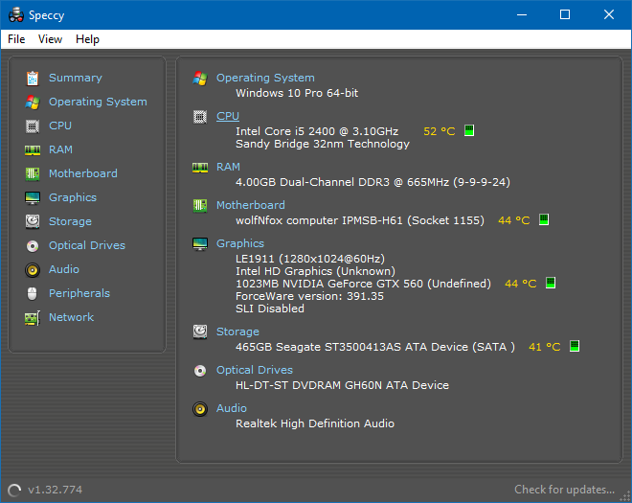Click the Optical Drives disc icon in sidebar
Screen dimensions: 632x503
pos(33,245)
